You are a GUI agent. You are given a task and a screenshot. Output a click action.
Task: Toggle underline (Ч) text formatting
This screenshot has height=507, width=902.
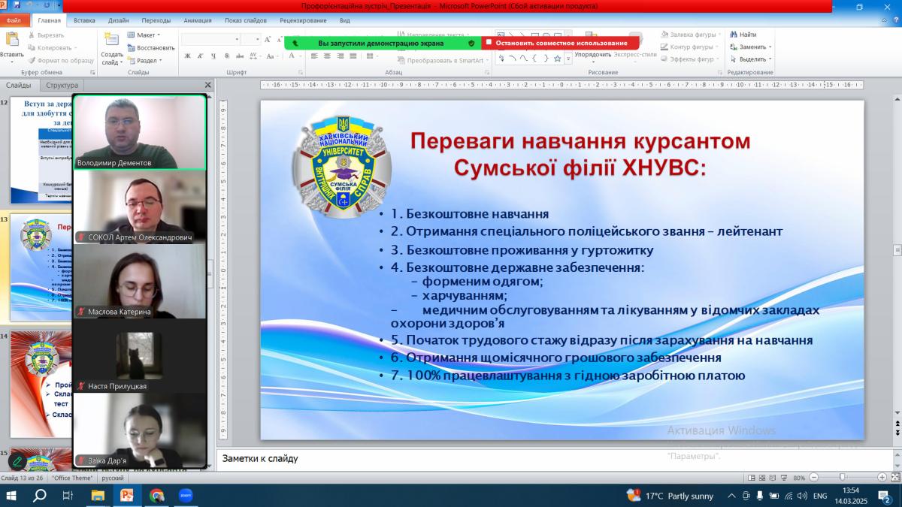pyautogui.click(x=213, y=56)
